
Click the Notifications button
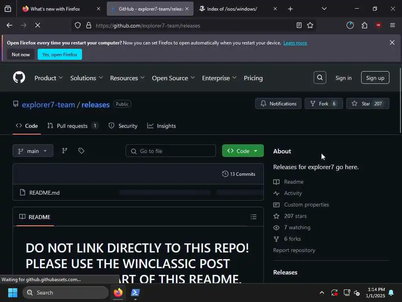click(x=278, y=103)
